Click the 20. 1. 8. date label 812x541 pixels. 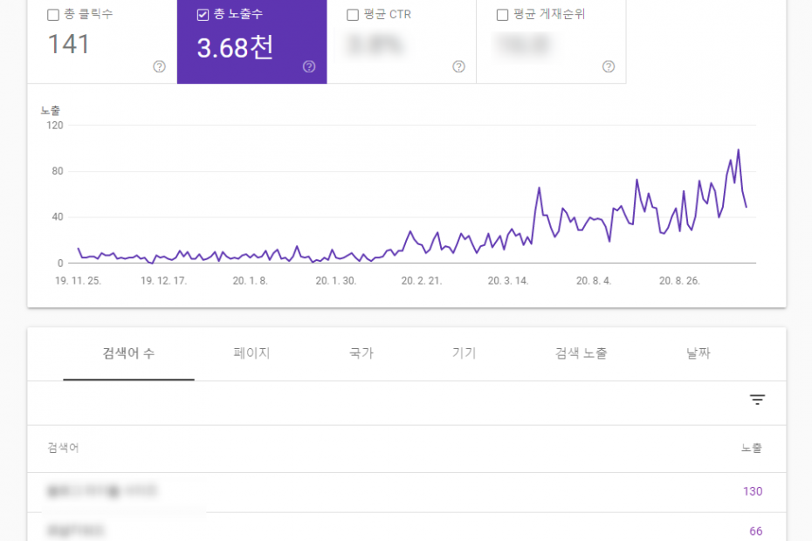pyautogui.click(x=250, y=281)
